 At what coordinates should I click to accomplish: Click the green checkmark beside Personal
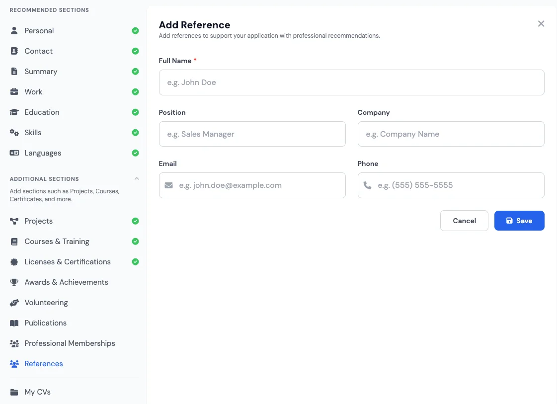pyautogui.click(x=135, y=30)
